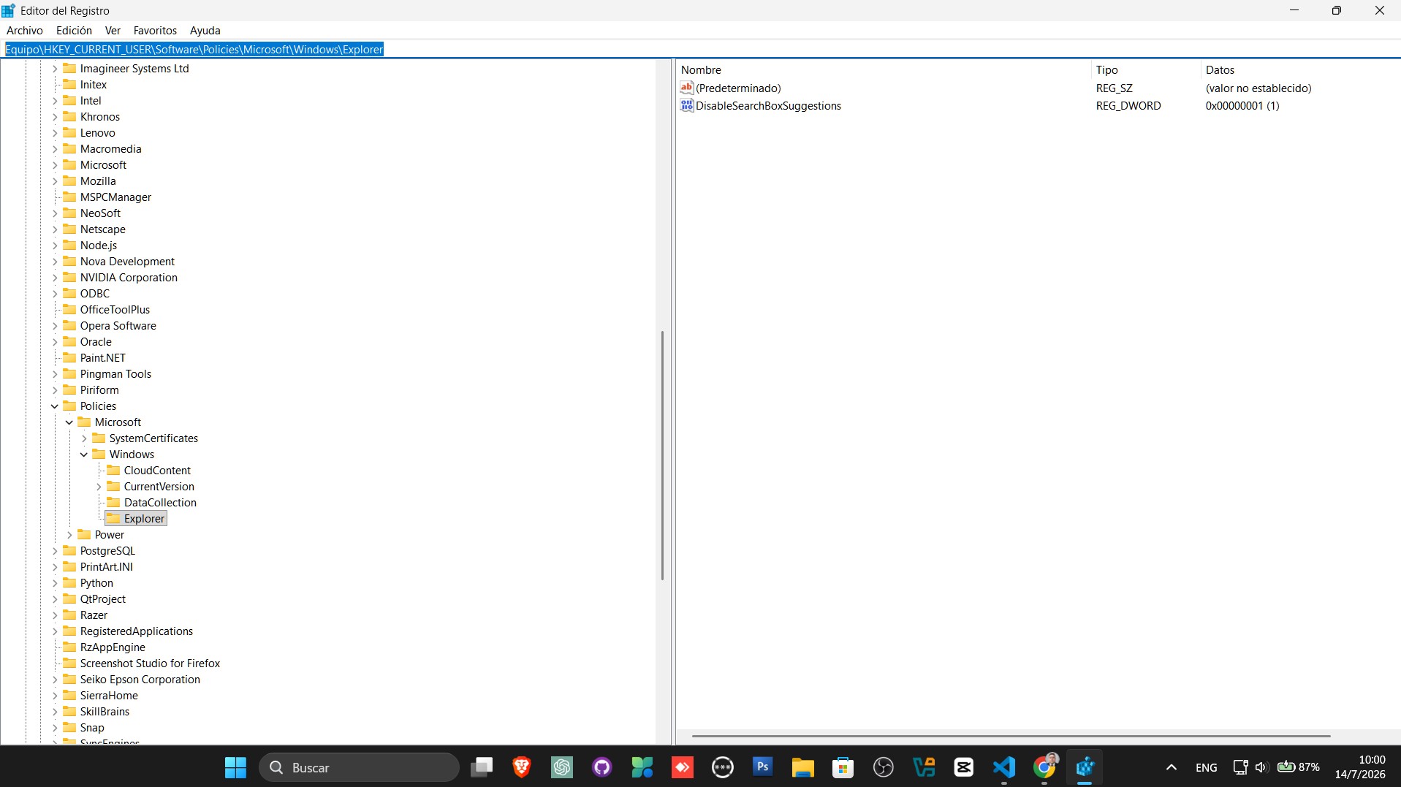Viewport: 1401px width, 787px height.
Task: Show hidden system tray icons
Action: (x=1171, y=767)
